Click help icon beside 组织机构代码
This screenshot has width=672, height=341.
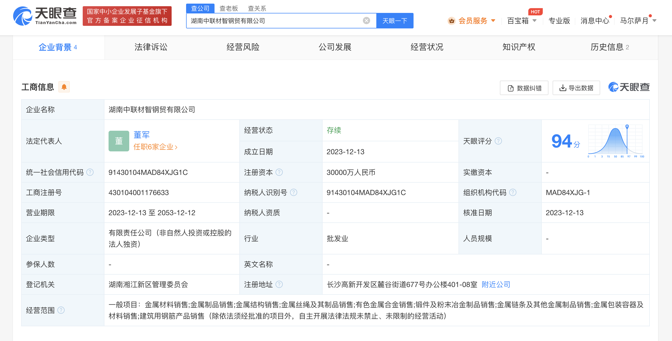(513, 192)
